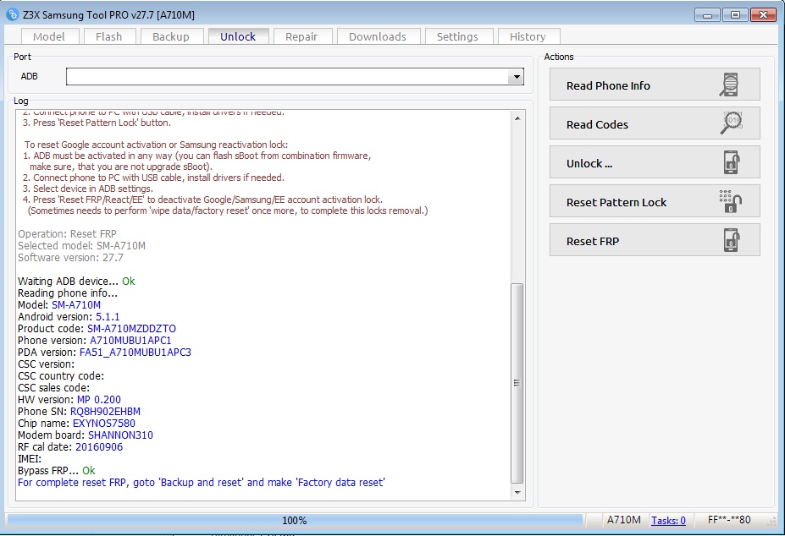Switch to the Settings tab
The height and width of the screenshot is (536, 785).
coord(457,36)
